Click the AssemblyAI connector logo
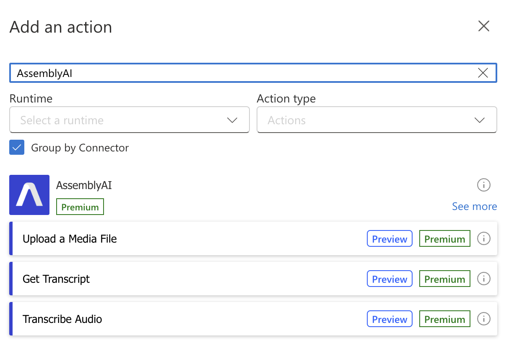This screenshot has width=509, height=348. (29, 195)
